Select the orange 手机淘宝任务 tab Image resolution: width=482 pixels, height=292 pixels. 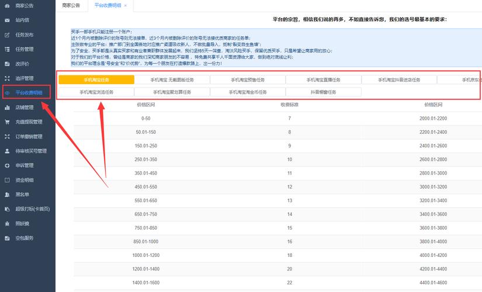click(96, 79)
